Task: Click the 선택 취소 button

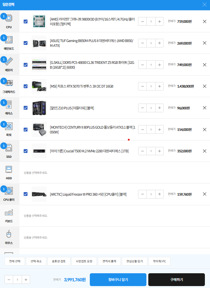Action: (x=36, y=261)
